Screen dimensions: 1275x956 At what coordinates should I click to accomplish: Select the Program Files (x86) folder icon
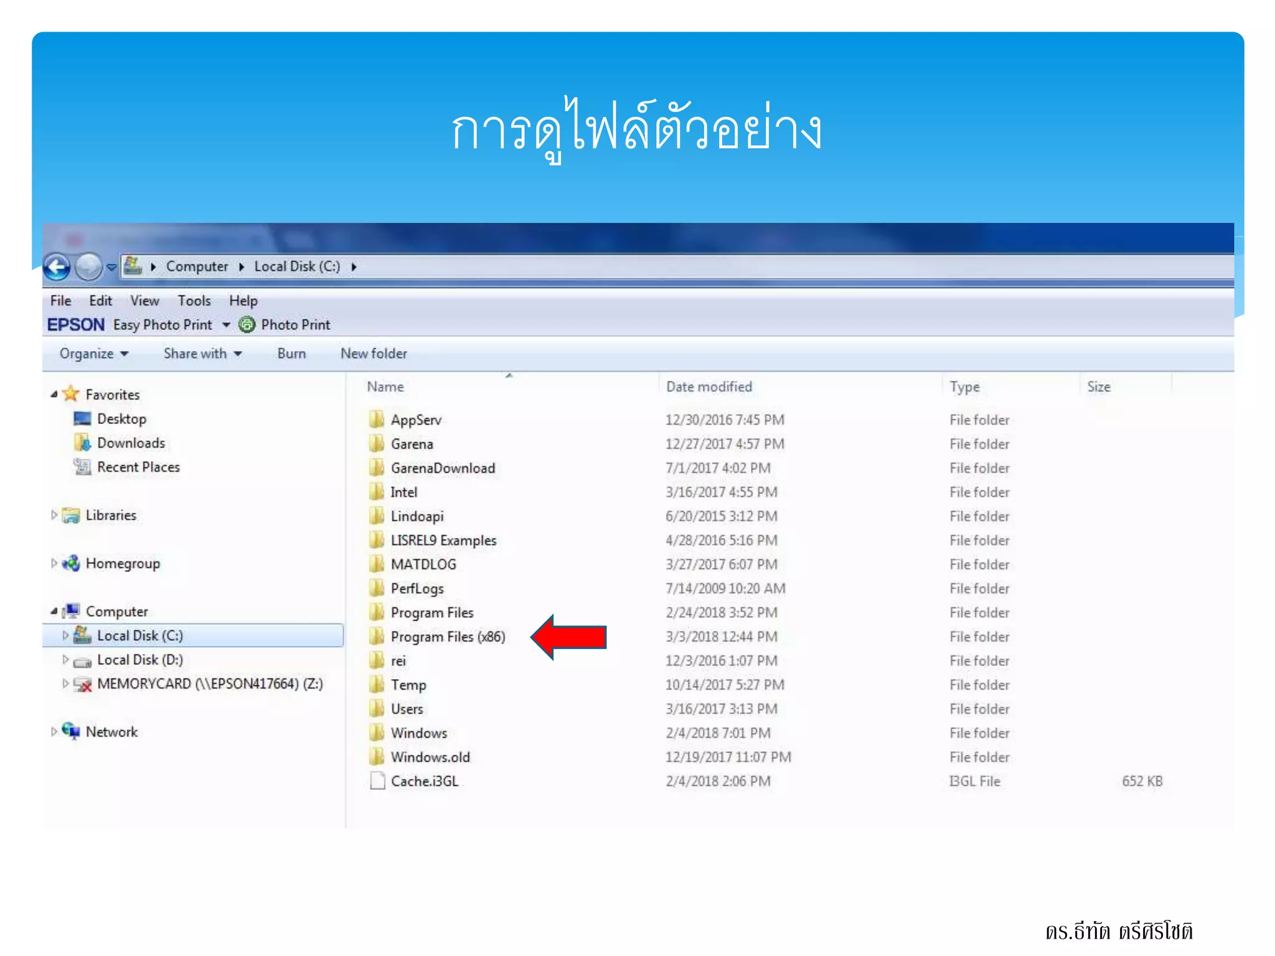point(377,637)
